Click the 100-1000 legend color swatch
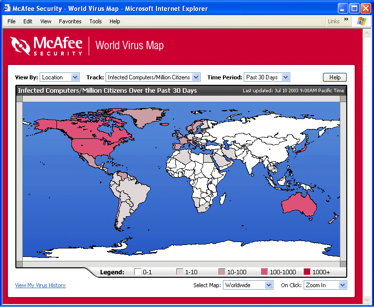Viewport: 374px width, 307px height. [x=265, y=272]
